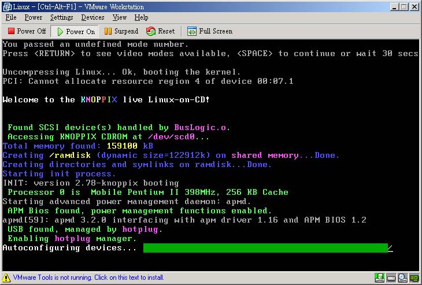The image size is (422, 285).
Task: Click the 'Accessing KNOPPIX CDROM at /dev/scd0' line
Action: click(x=108, y=136)
